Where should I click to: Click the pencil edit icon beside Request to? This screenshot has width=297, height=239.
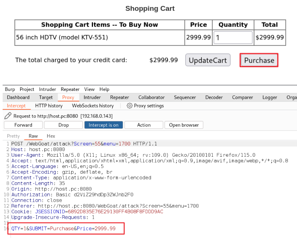[8, 116]
